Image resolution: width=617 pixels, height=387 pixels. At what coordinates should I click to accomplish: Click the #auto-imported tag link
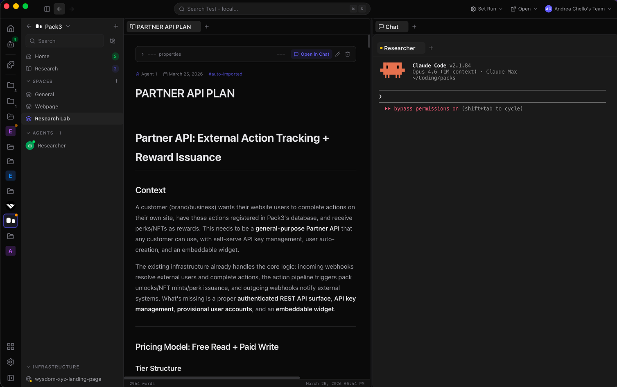pos(225,74)
